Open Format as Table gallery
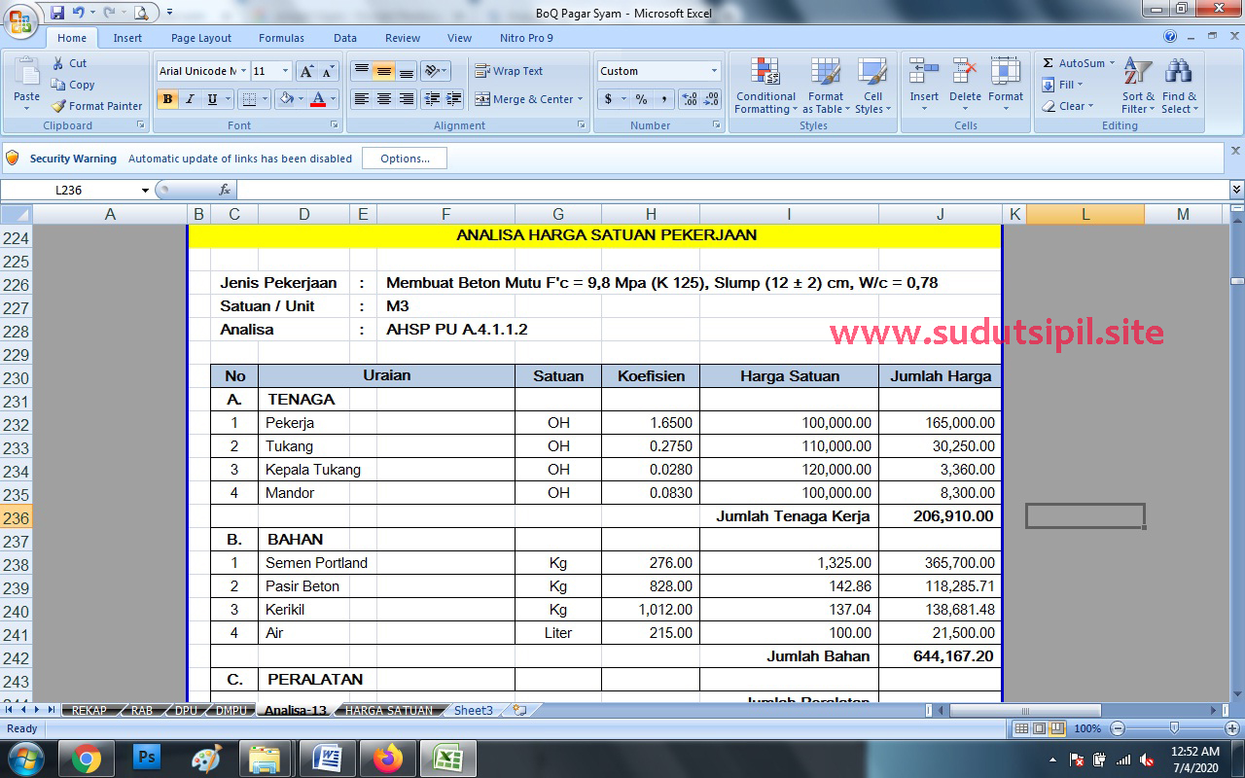 point(826,86)
